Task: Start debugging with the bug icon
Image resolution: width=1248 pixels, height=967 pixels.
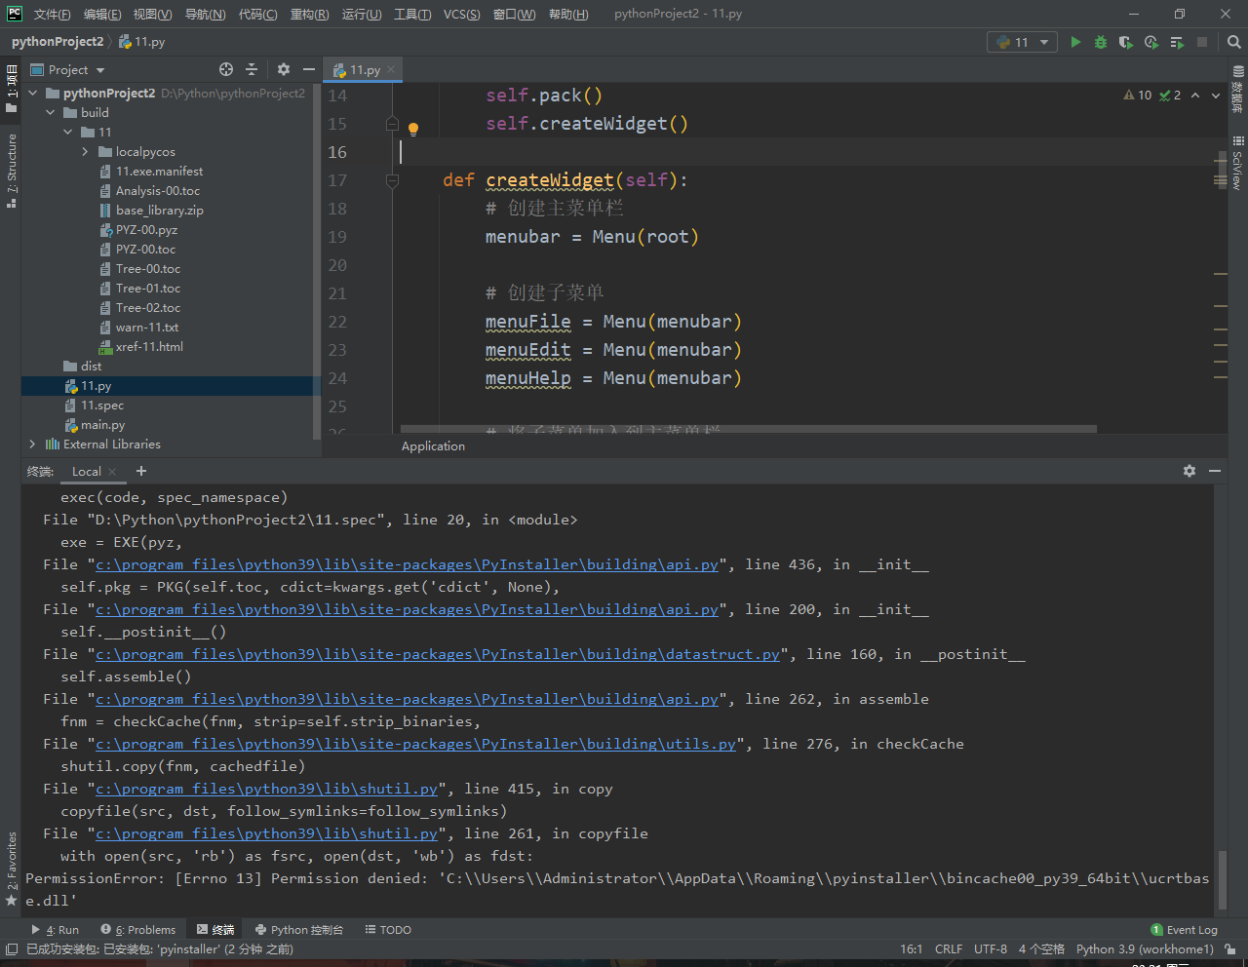Action: 1101,42
